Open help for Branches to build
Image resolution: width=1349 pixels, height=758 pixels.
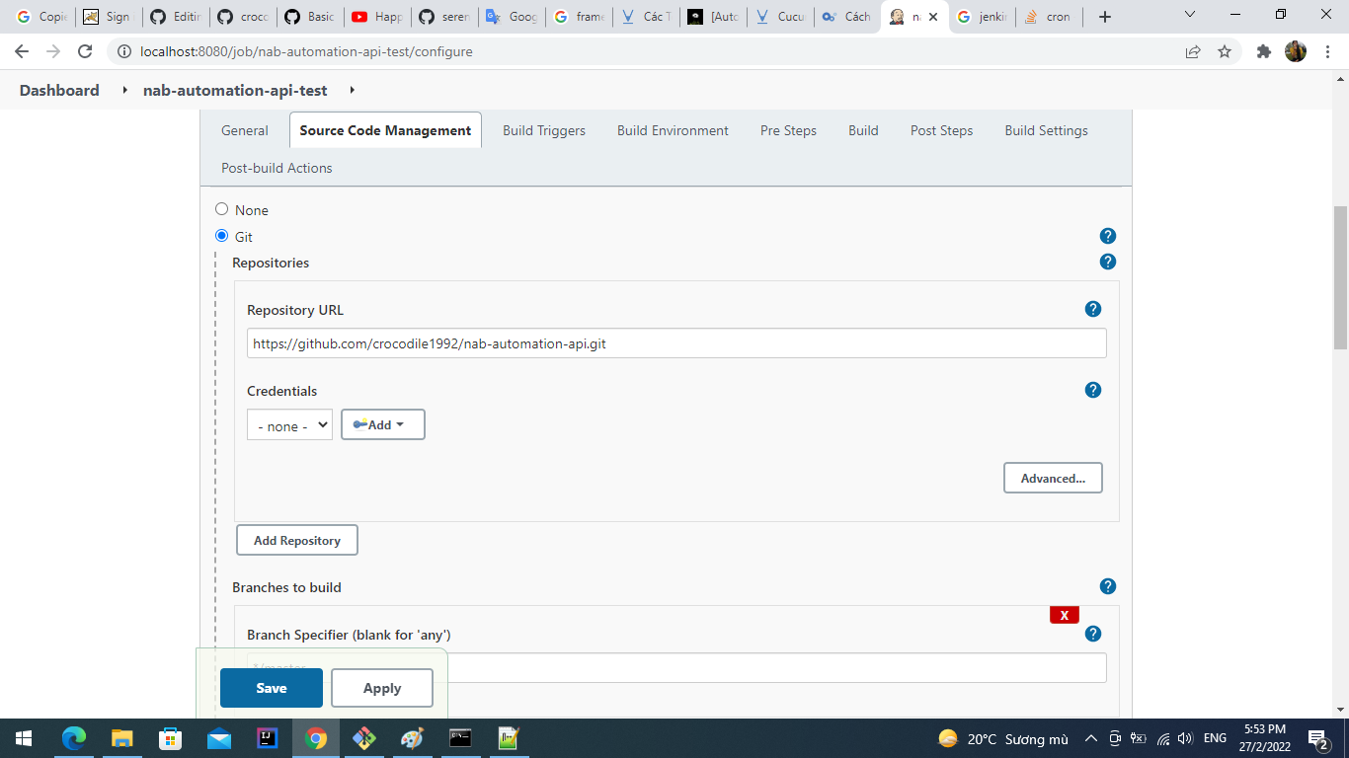(x=1108, y=586)
